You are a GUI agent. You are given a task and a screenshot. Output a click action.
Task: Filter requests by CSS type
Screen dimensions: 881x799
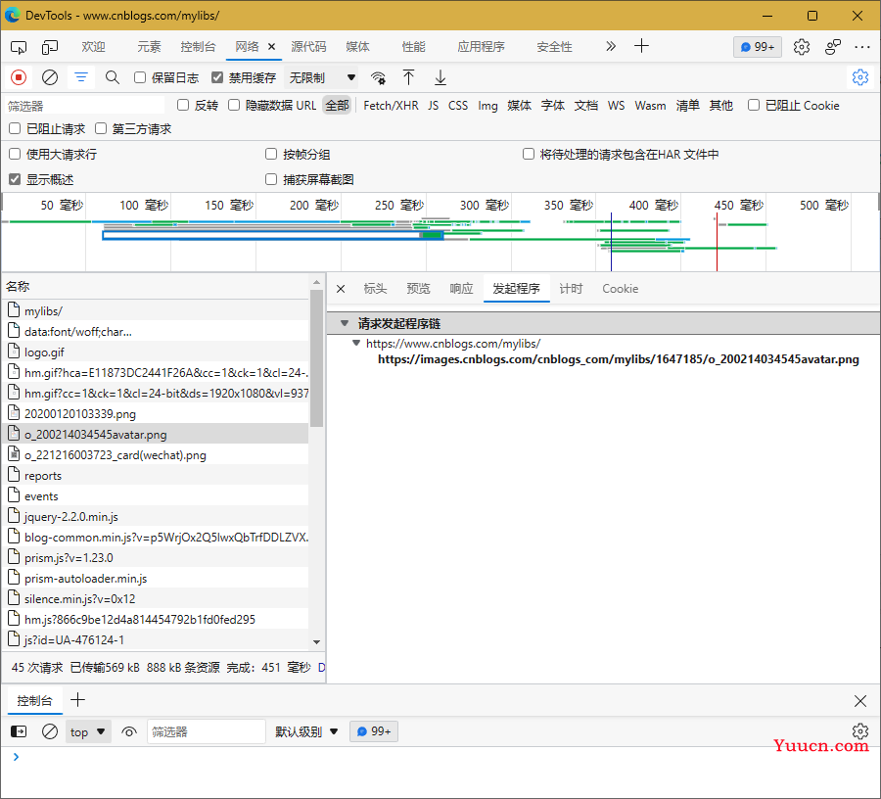(x=458, y=106)
